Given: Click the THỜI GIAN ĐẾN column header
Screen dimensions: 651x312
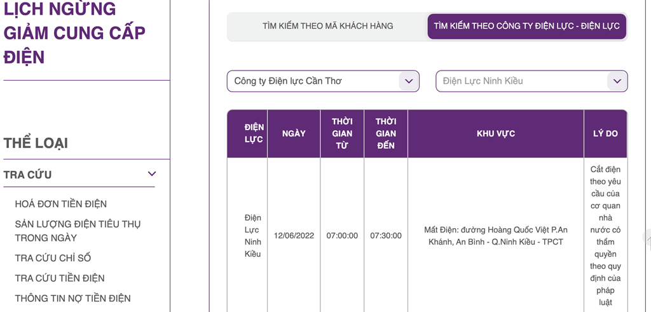Looking at the screenshot, I should [x=386, y=133].
